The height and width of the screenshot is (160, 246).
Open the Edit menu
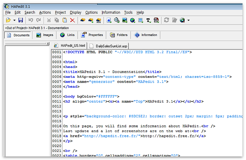17,13
